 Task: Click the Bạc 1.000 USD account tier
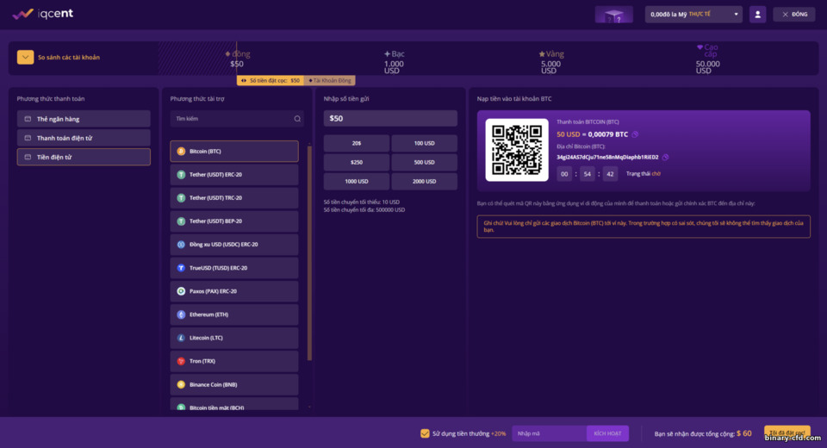click(394, 62)
